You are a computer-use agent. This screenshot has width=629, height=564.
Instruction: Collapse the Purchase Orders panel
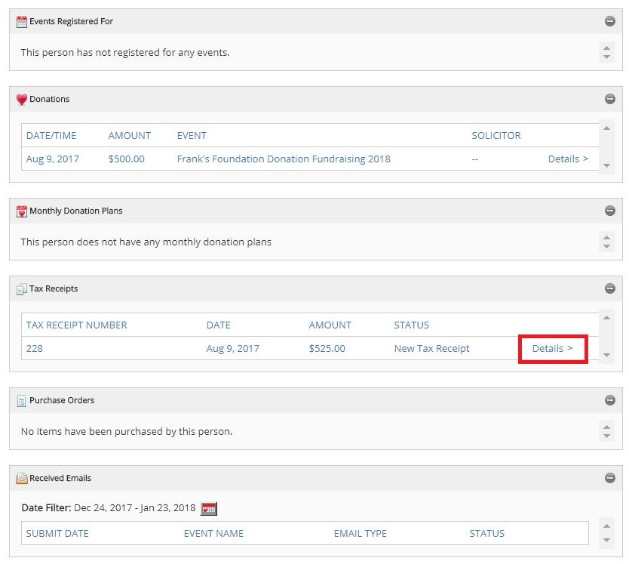pos(609,400)
